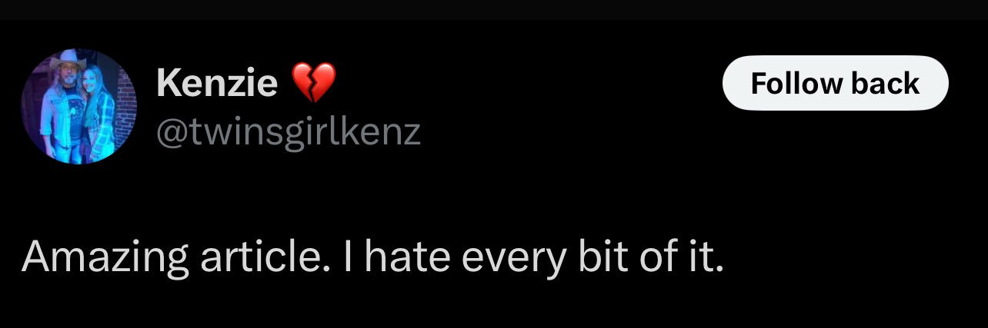Open the @twinsgirlkenz handle link
This screenshot has width=988, height=328.
[x=288, y=132]
